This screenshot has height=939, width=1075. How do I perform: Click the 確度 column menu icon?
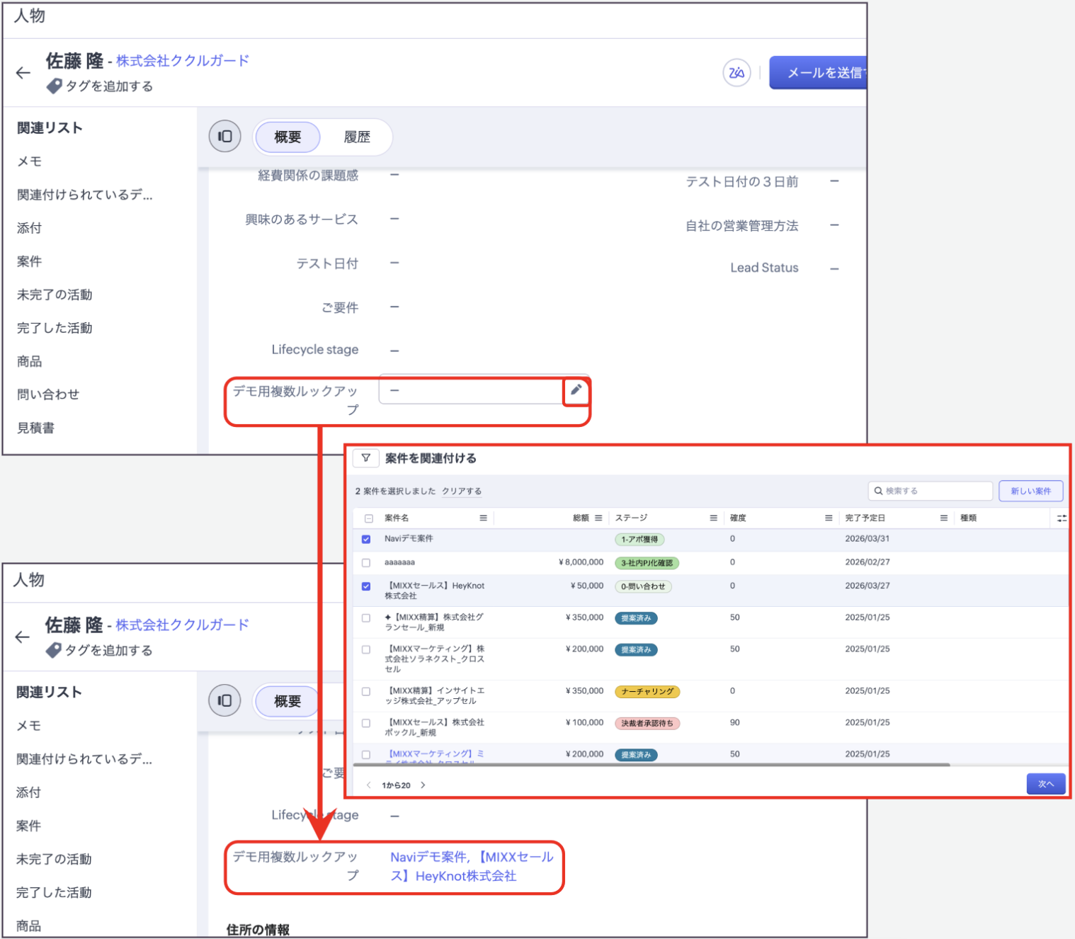coord(828,518)
